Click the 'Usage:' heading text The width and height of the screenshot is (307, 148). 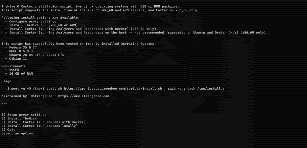coord(7,81)
